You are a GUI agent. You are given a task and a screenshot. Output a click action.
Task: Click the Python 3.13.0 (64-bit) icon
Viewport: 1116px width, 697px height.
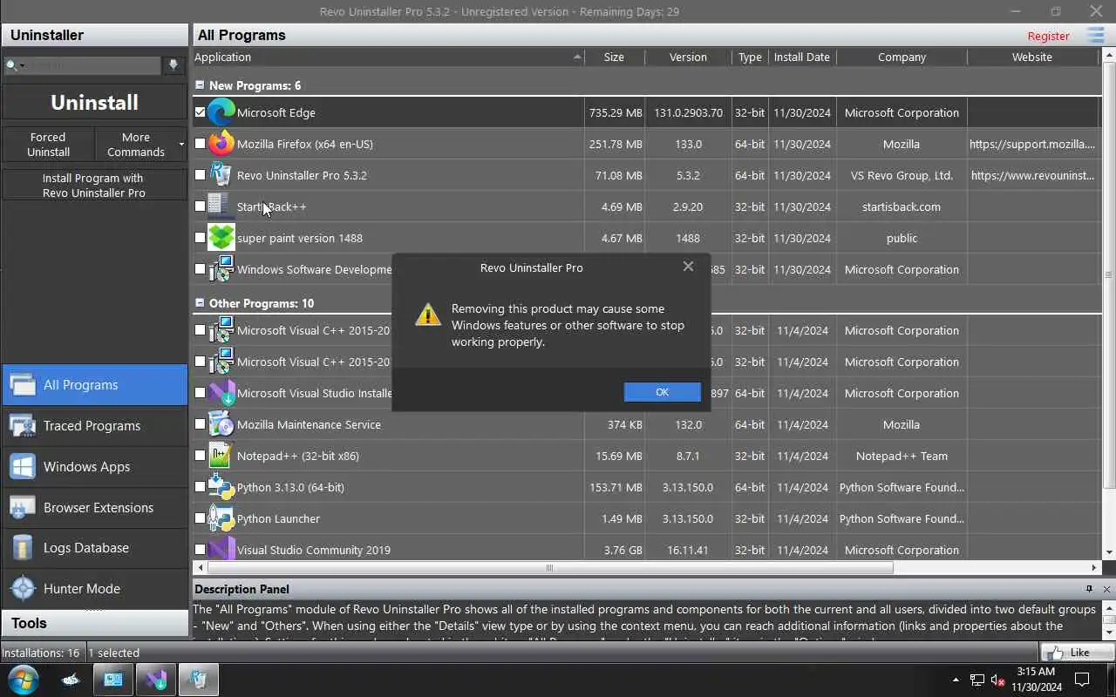(221, 487)
